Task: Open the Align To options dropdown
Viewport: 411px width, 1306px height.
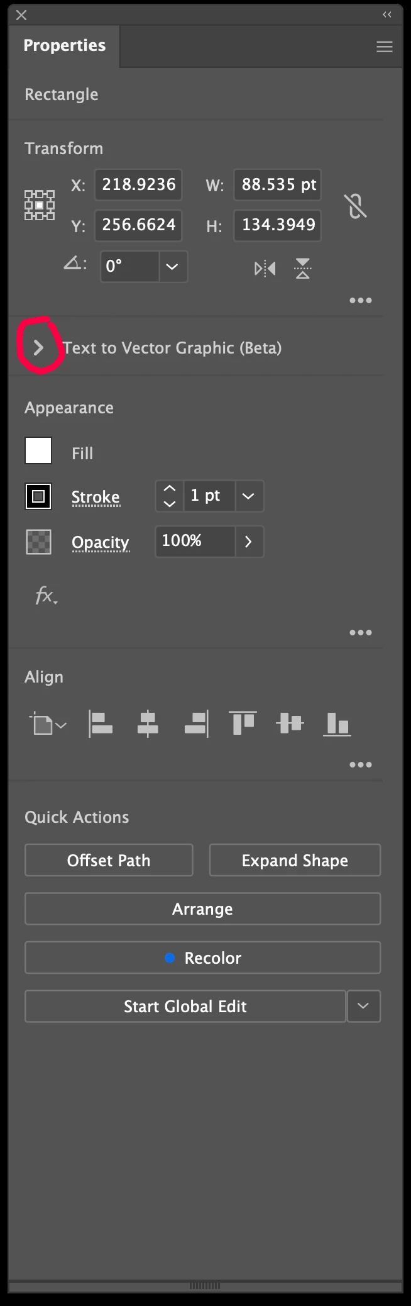Action: pyautogui.click(x=48, y=725)
